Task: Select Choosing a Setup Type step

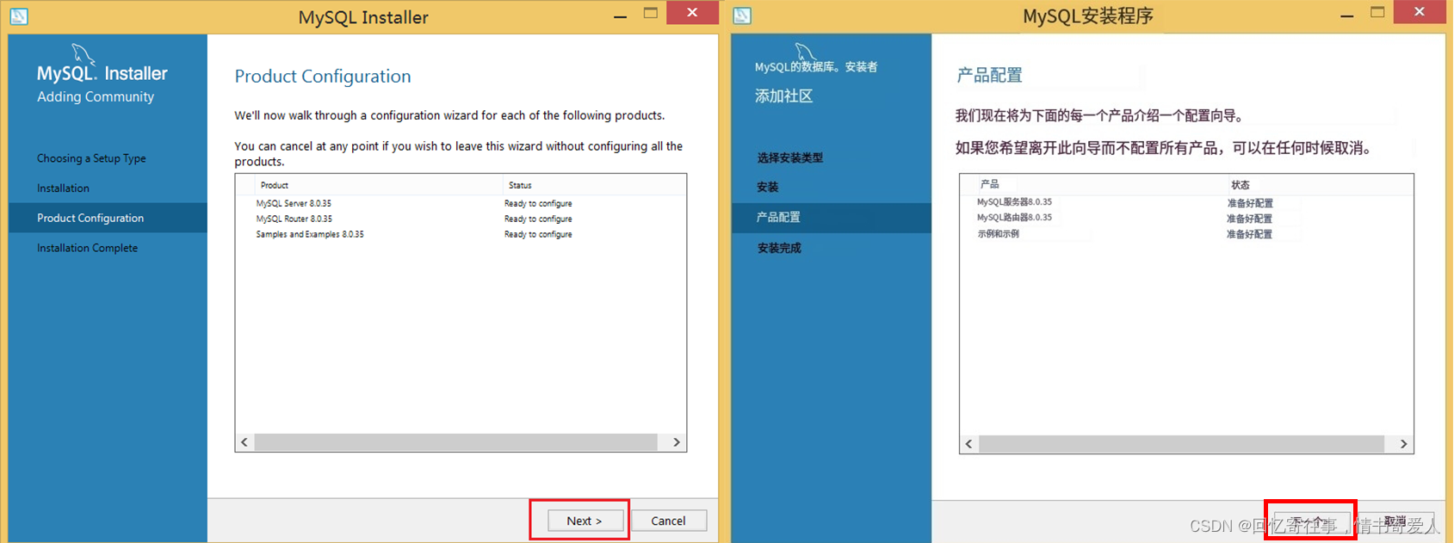Action: pos(91,158)
